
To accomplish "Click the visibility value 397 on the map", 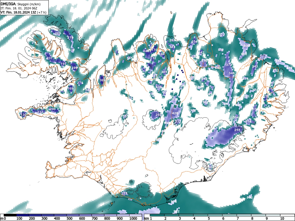I will coord(172,40).
